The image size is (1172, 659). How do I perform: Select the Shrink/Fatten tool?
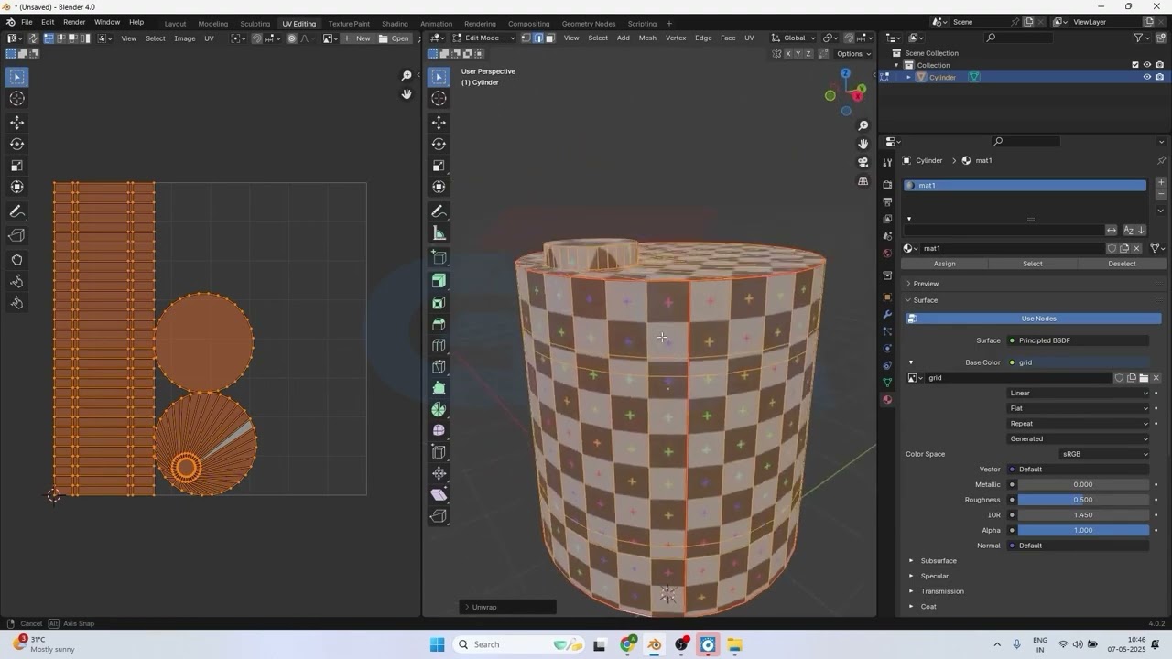[439, 473]
